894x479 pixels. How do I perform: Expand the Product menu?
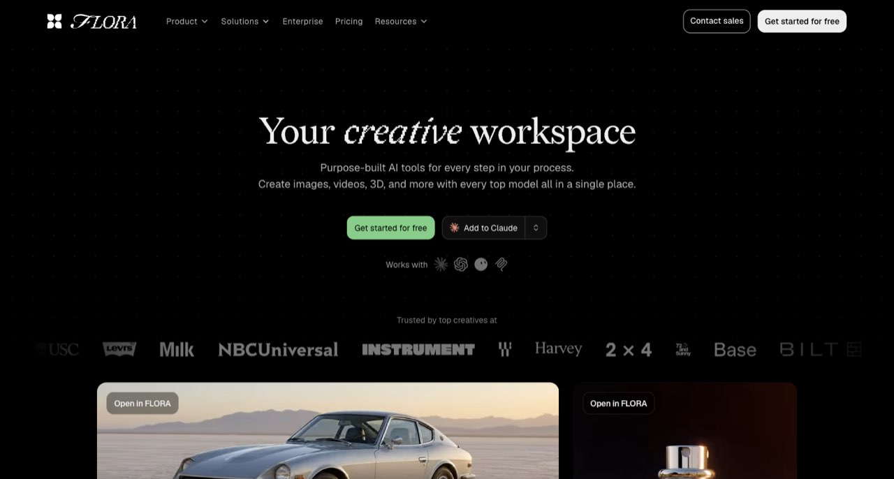(x=187, y=22)
